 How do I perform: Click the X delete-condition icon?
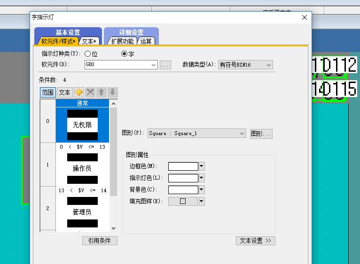(x=90, y=92)
